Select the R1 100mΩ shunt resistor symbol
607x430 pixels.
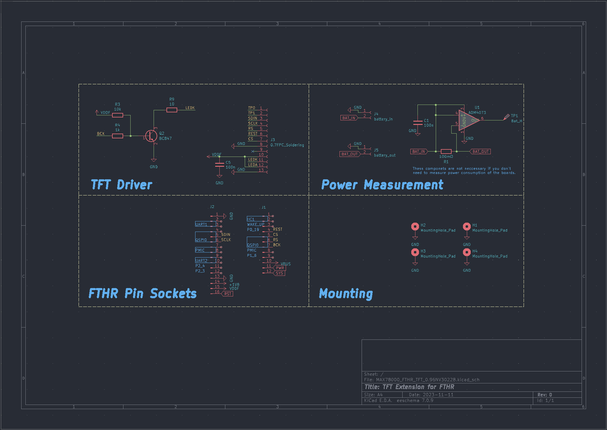tap(446, 152)
